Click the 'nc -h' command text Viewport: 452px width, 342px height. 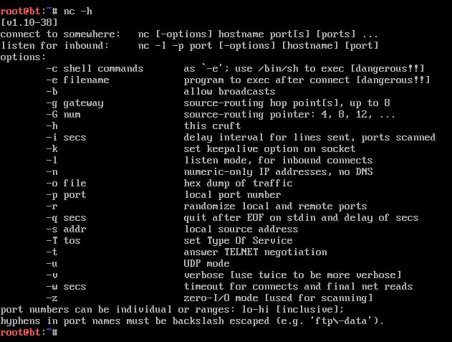pos(78,11)
